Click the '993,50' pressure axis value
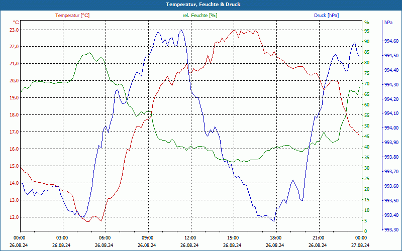The height and width of the screenshot is (251, 402). (391, 200)
